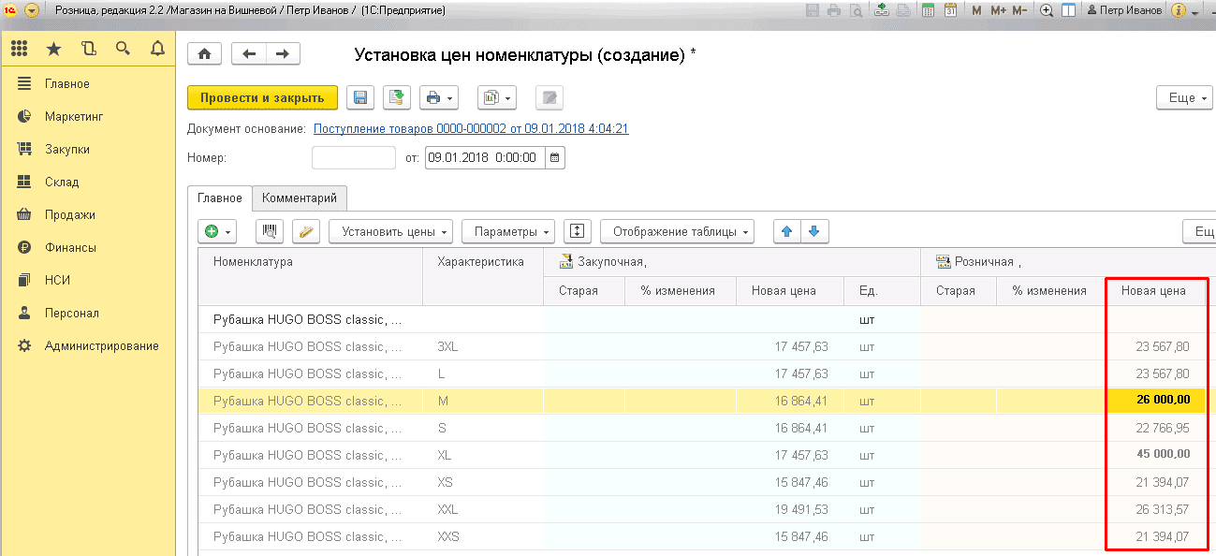Open the title bar calculator icon
This screenshot has width=1216, height=556.
928,10
